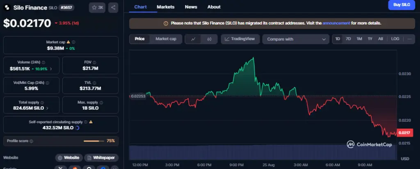Click the 432.52M SILO value
The height and width of the screenshot is (169, 420).
pos(58,128)
